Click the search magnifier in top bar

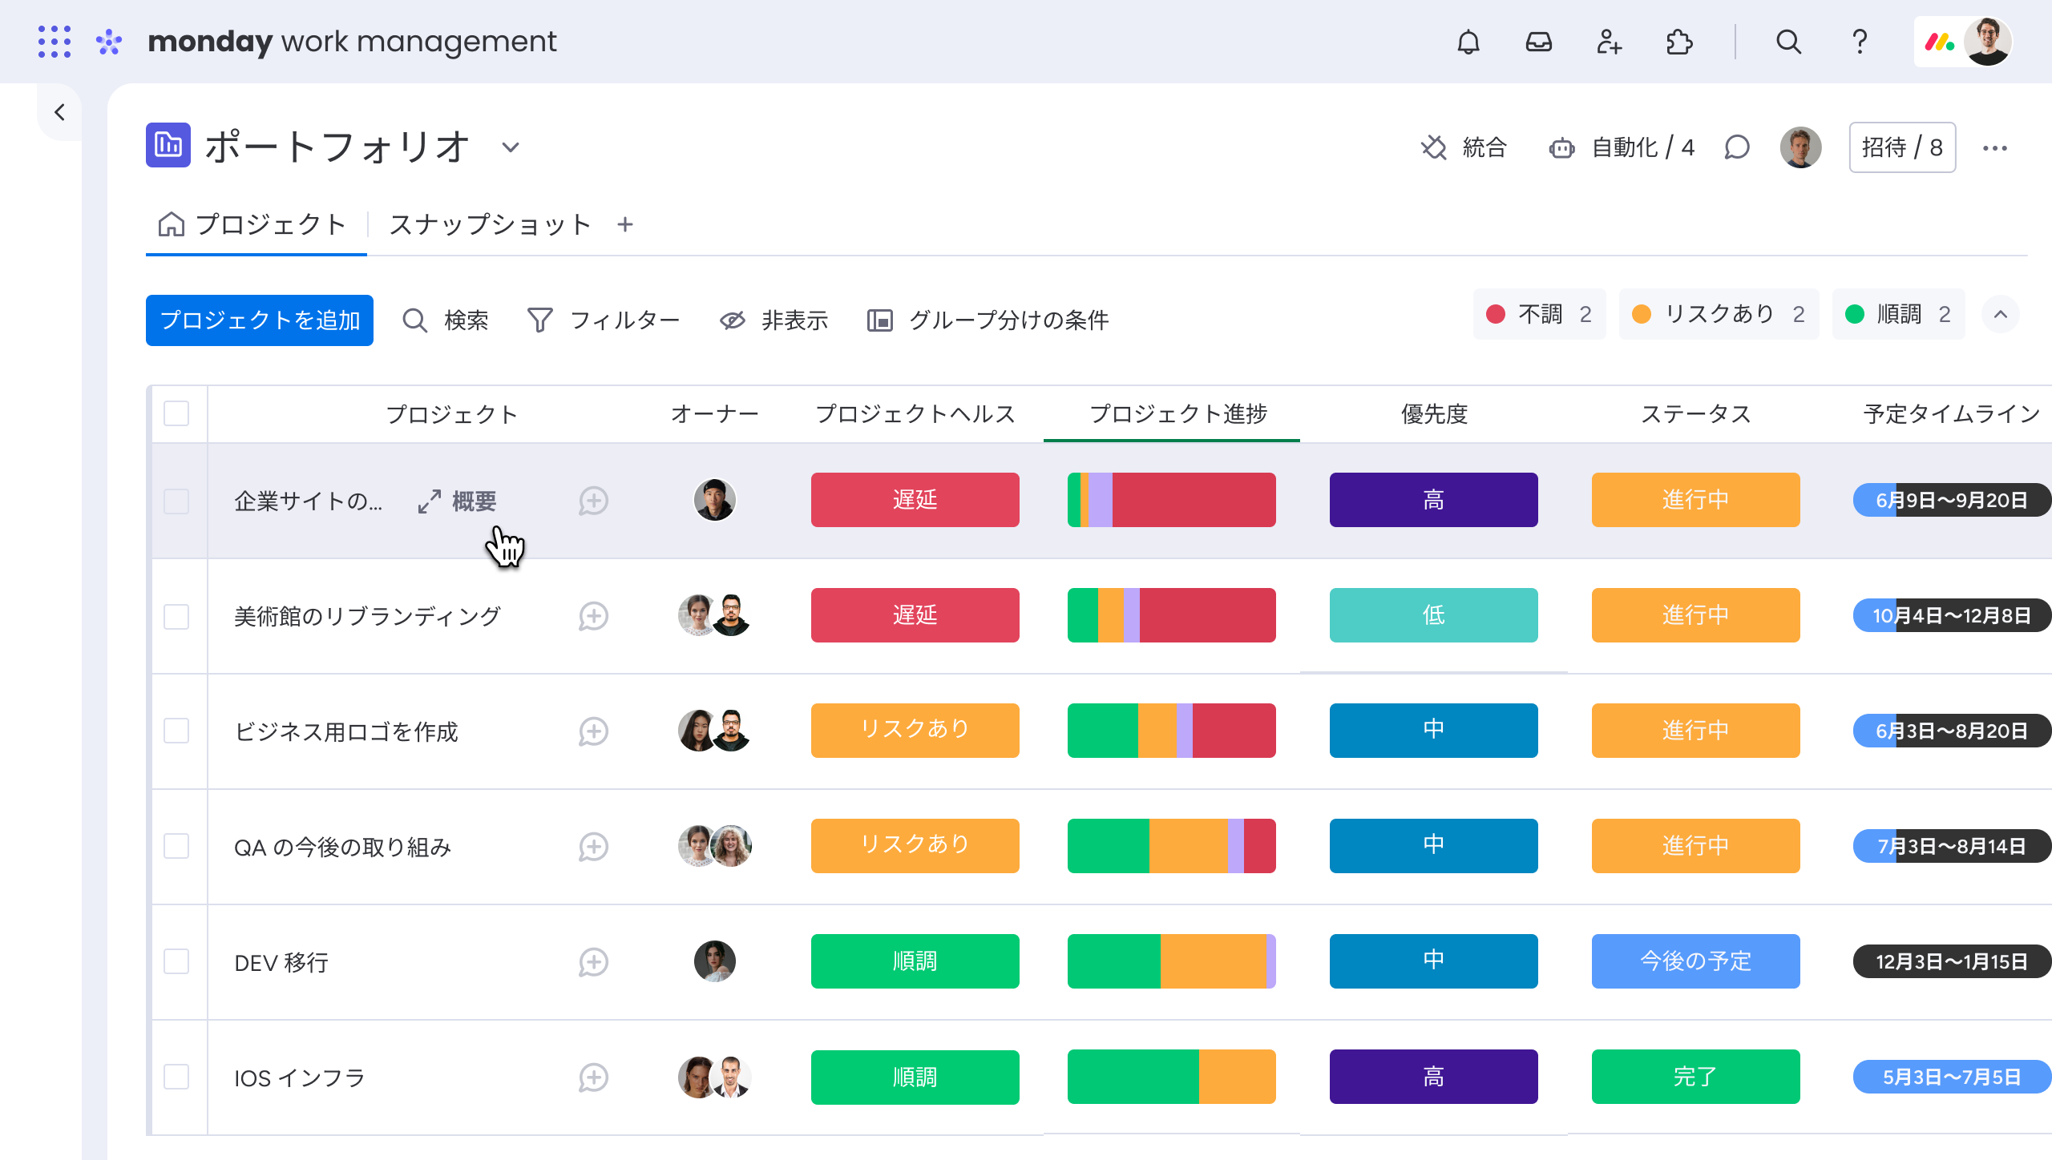point(1788,42)
